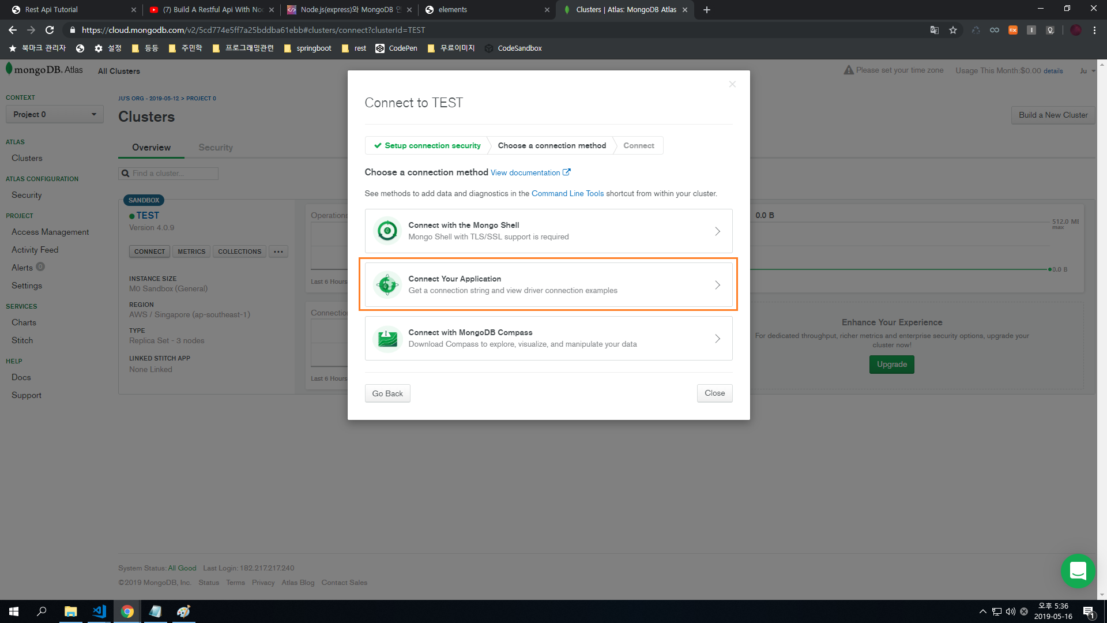Open Charts service in the sidebar

[24, 322]
